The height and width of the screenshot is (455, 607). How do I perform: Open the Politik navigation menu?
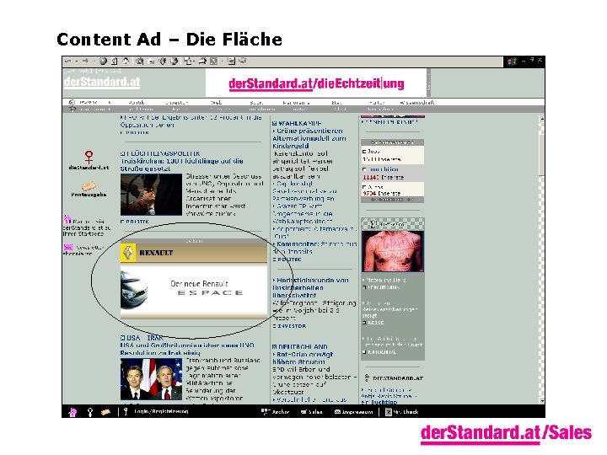click(x=137, y=103)
